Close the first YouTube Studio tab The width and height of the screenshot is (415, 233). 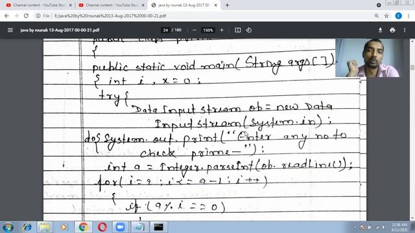(71, 5)
